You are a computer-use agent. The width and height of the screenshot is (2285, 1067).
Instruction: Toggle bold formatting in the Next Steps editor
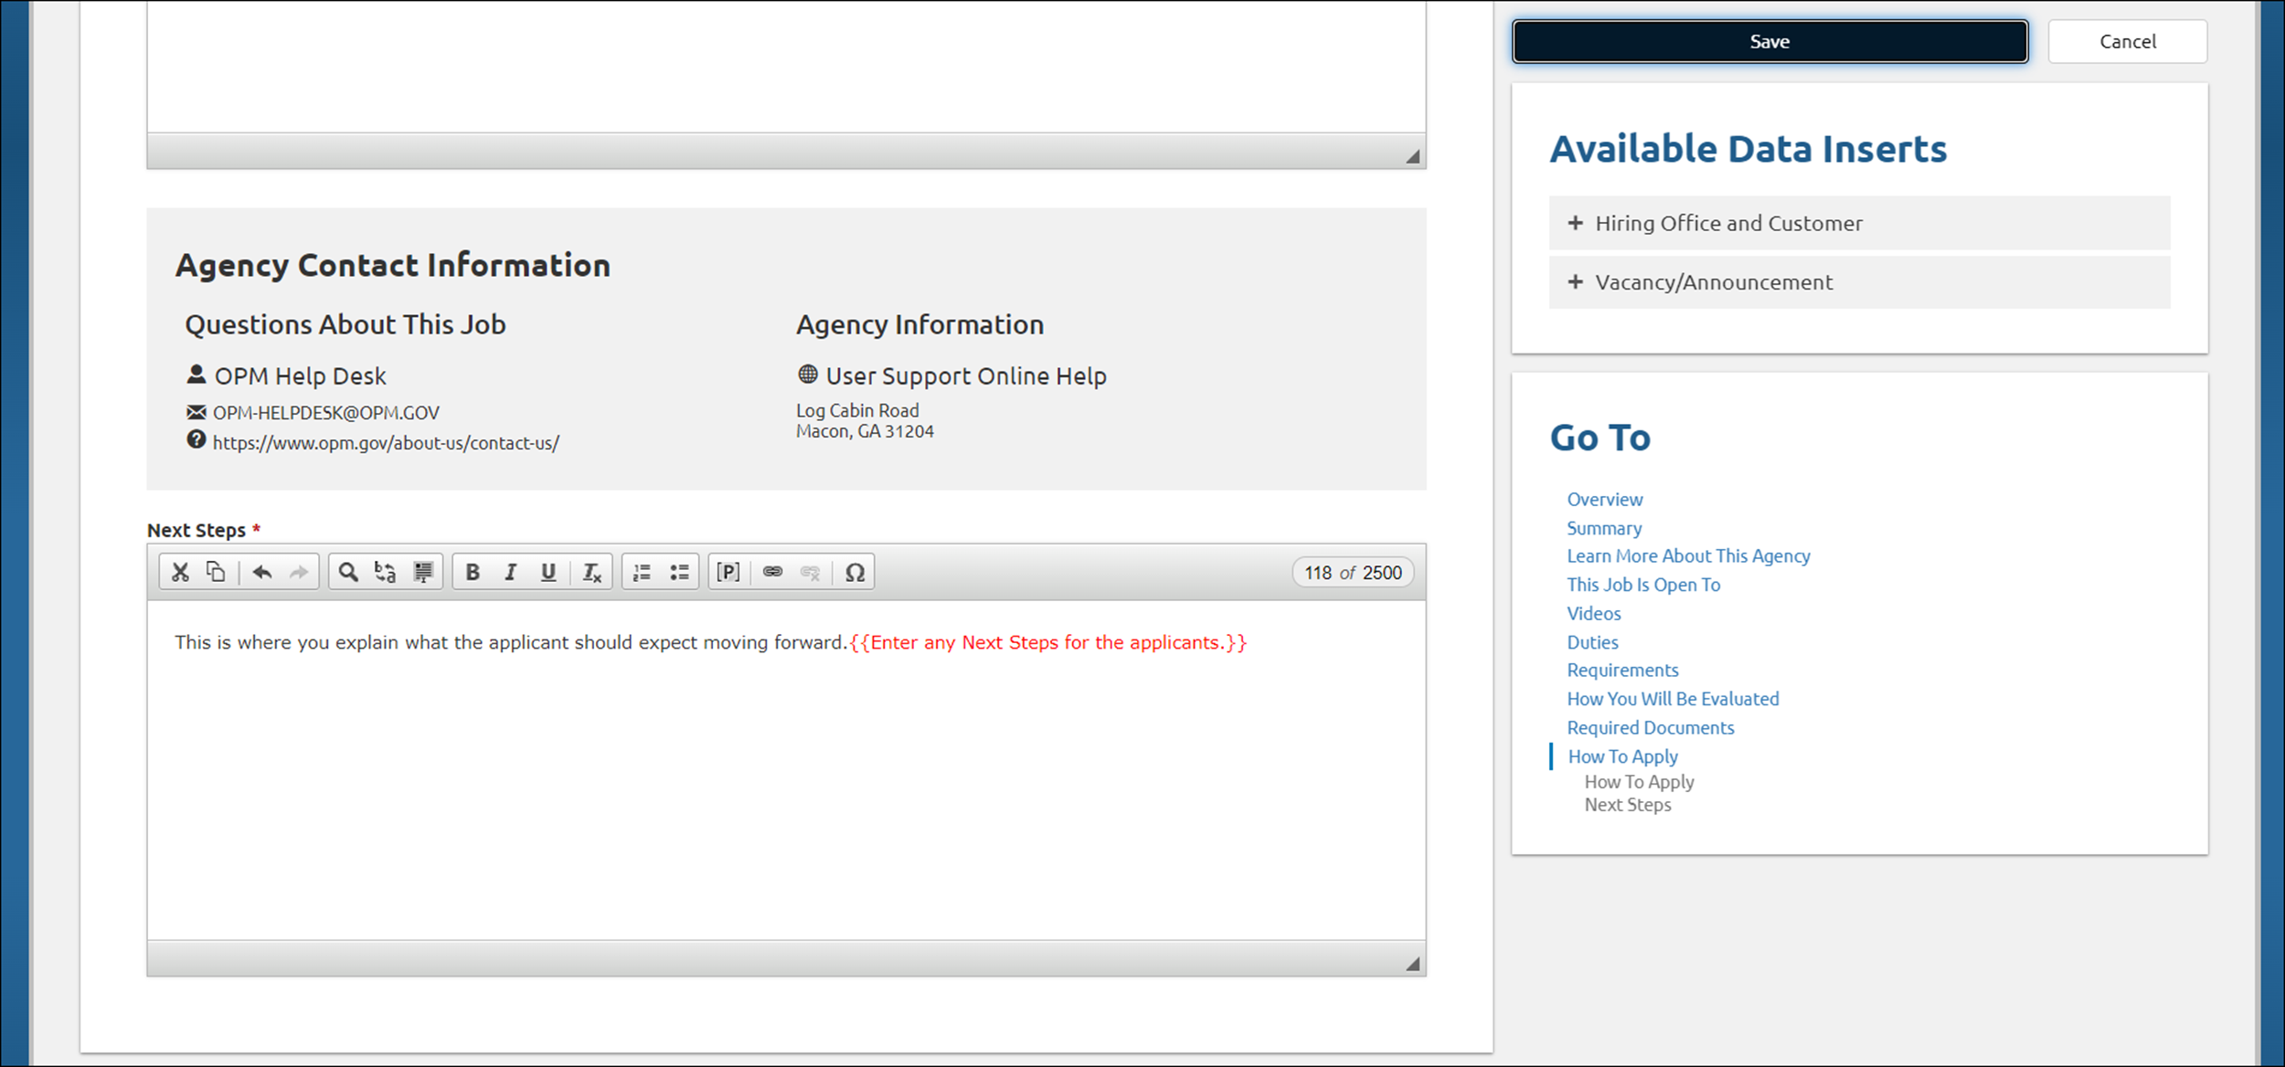point(473,572)
